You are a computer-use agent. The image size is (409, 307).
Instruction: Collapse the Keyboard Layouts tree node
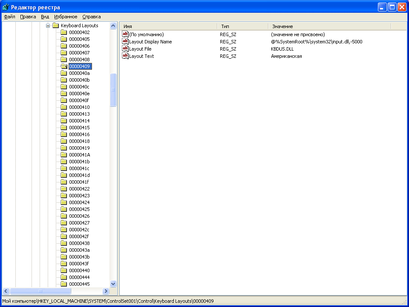(48, 26)
